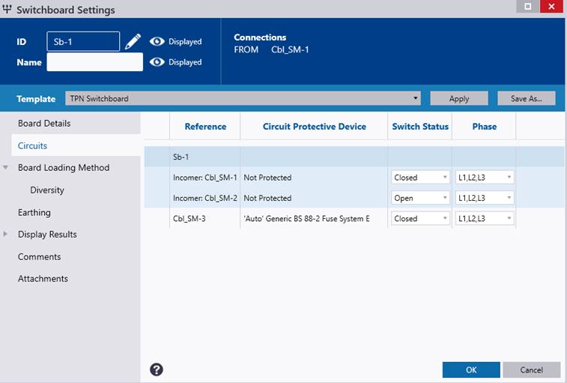This screenshot has width=567, height=383.
Task: Click the switchboard icon in title bar
Action: (7, 9)
